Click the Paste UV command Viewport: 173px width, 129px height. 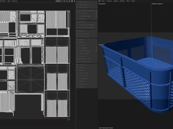pos(86,68)
